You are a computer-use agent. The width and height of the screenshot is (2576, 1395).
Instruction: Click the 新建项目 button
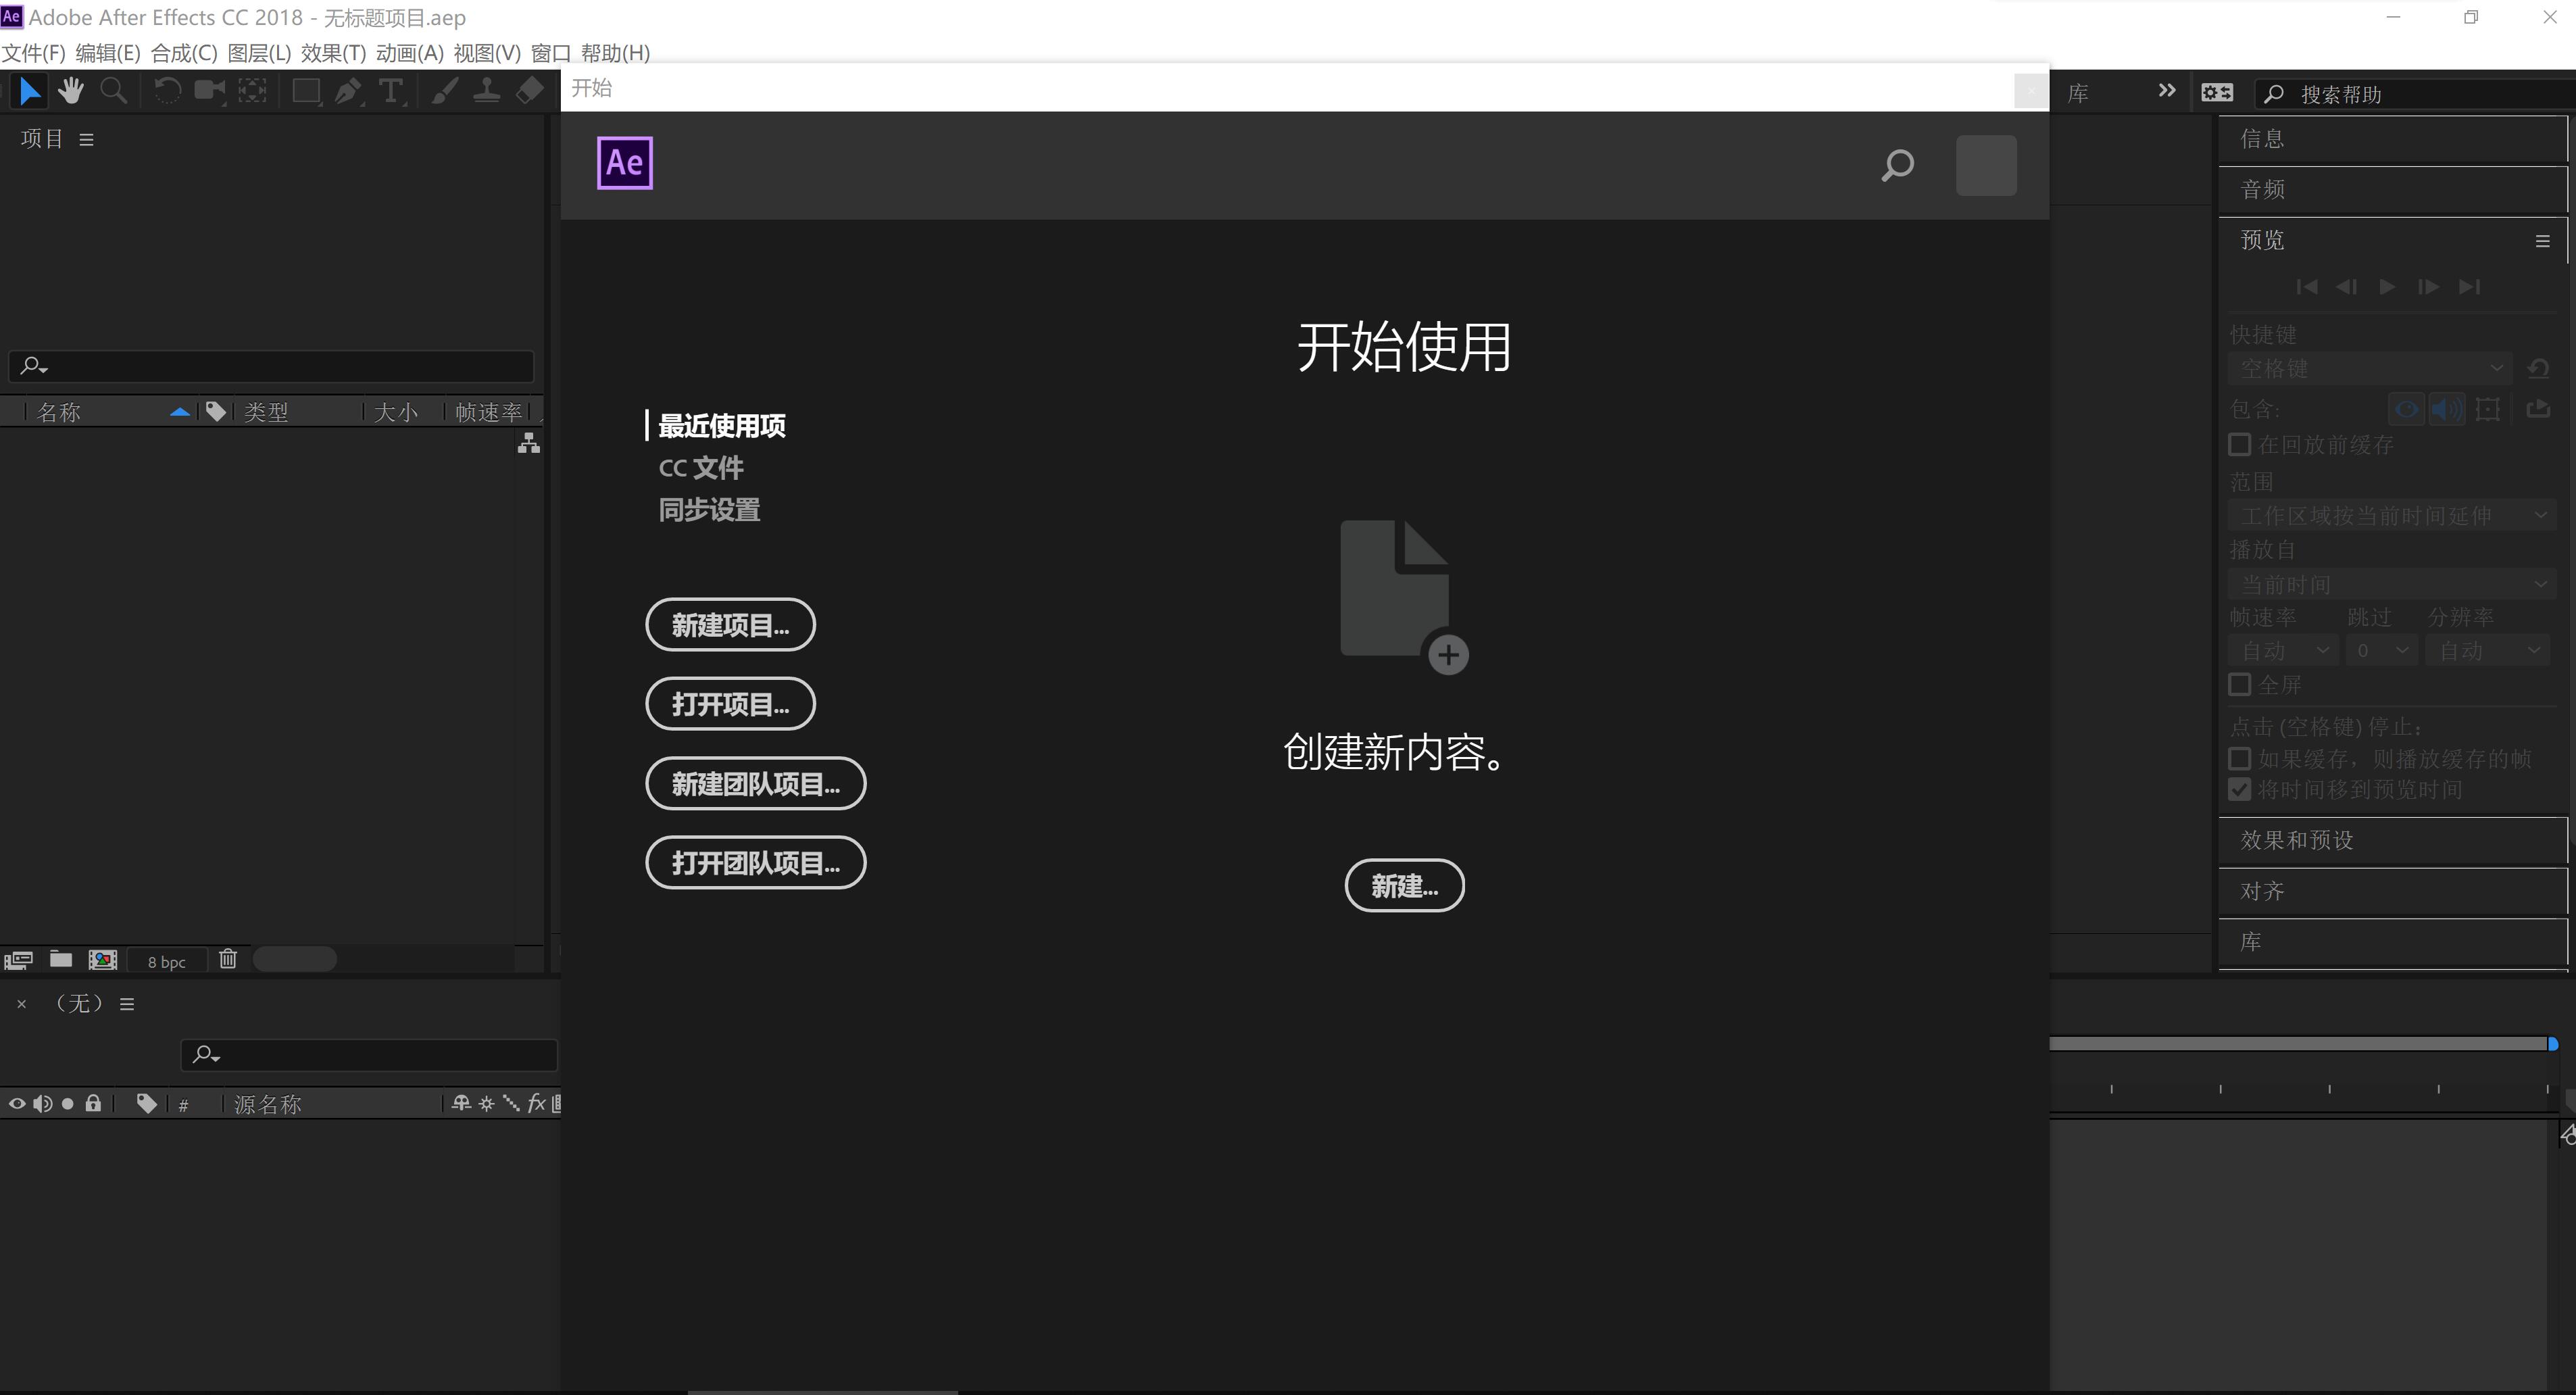click(730, 624)
